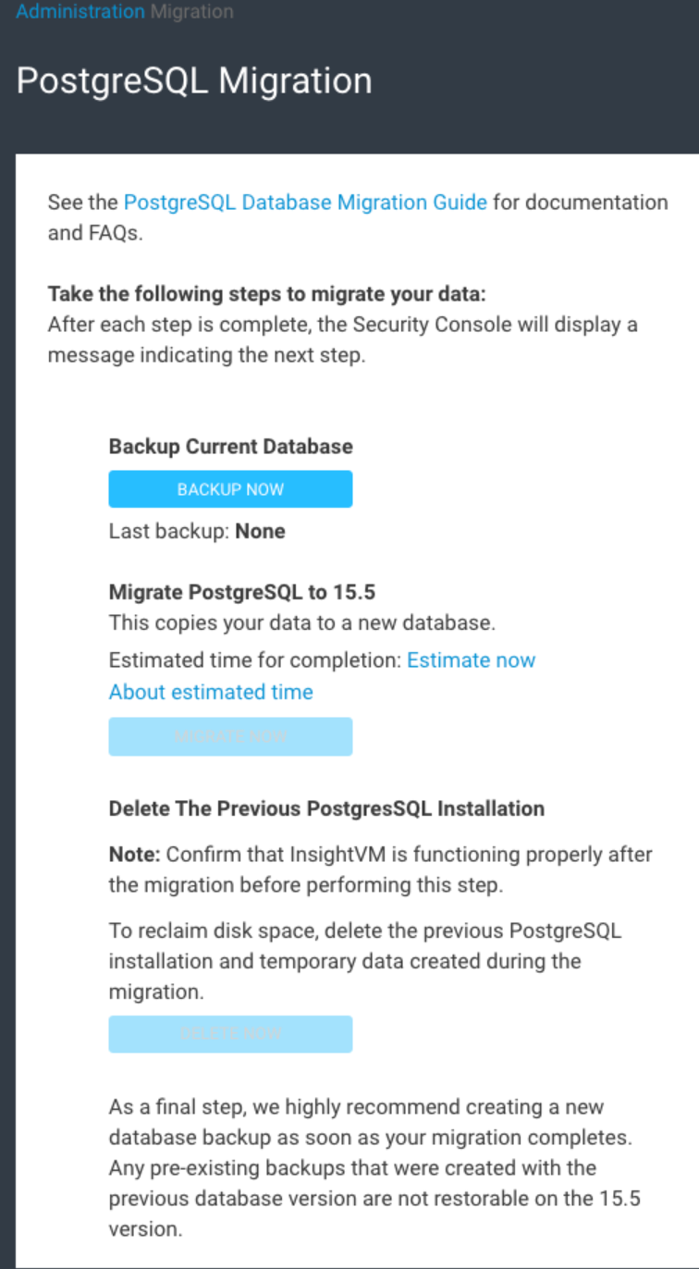Click the disabled MIGRATE NOW button
The image size is (699, 1269).
[x=230, y=736]
